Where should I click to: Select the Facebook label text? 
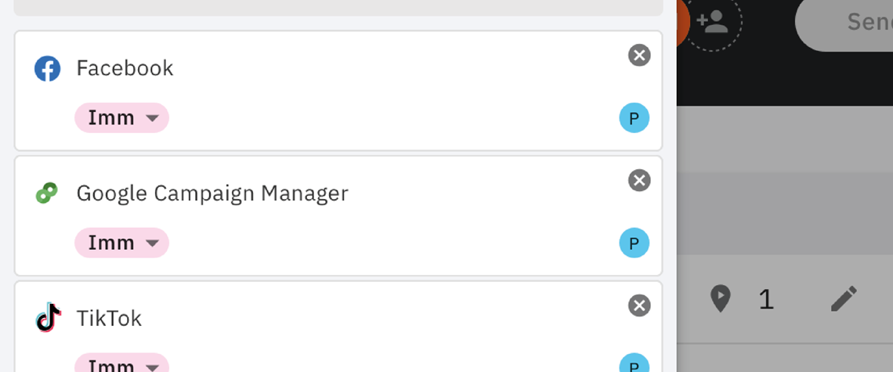(x=125, y=68)
